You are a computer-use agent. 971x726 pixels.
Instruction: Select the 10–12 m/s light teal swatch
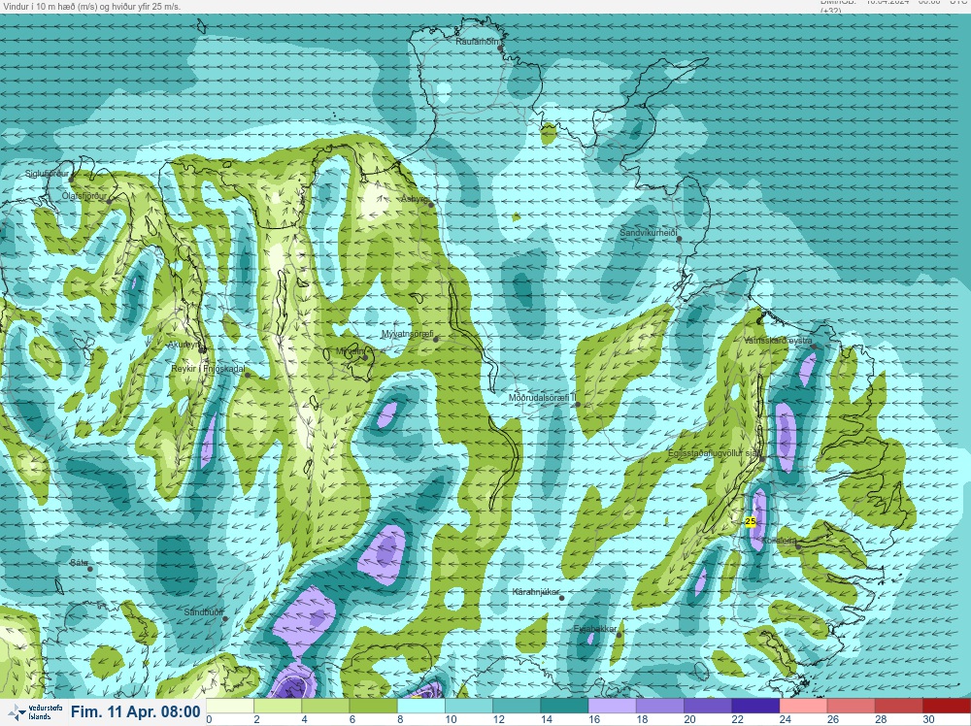(x=468, y=706)
